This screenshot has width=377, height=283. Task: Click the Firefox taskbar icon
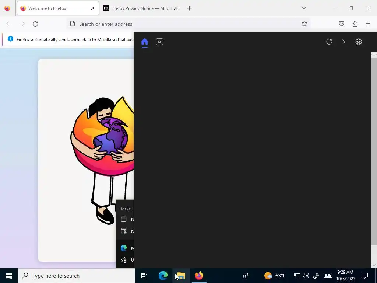click(199, 276)
